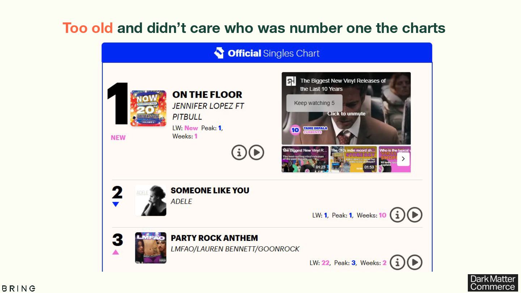Click the Adele album artwork
This screenshot has width=521, height=293.
coord(151,201)
